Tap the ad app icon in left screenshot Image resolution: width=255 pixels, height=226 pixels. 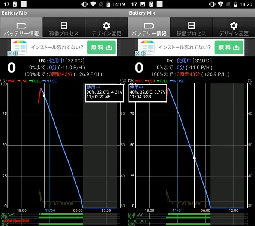pyautogui.click(x=20, y=48)
